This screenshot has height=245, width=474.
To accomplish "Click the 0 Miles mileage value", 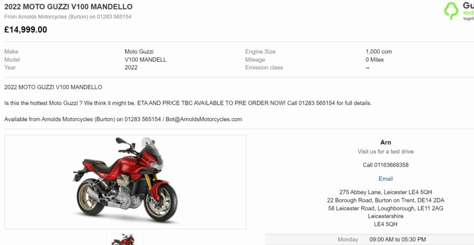I will pyautogui.click(x=374, y=60).
